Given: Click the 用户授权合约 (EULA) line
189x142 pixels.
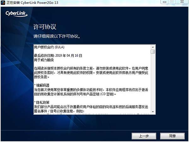Looking at the screenshot, I should (x=49, y=47).
